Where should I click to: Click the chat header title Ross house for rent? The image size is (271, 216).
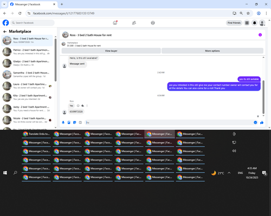point(91,35)
